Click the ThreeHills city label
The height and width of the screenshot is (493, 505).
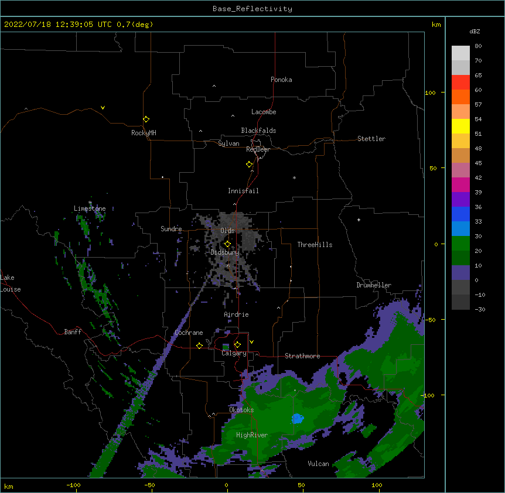pos(315,245)
